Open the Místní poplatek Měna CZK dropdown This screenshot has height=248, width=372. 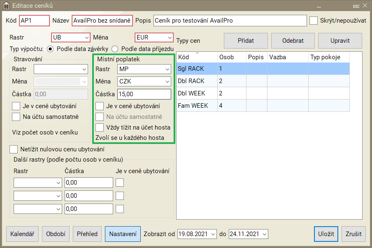pos(144,81)
